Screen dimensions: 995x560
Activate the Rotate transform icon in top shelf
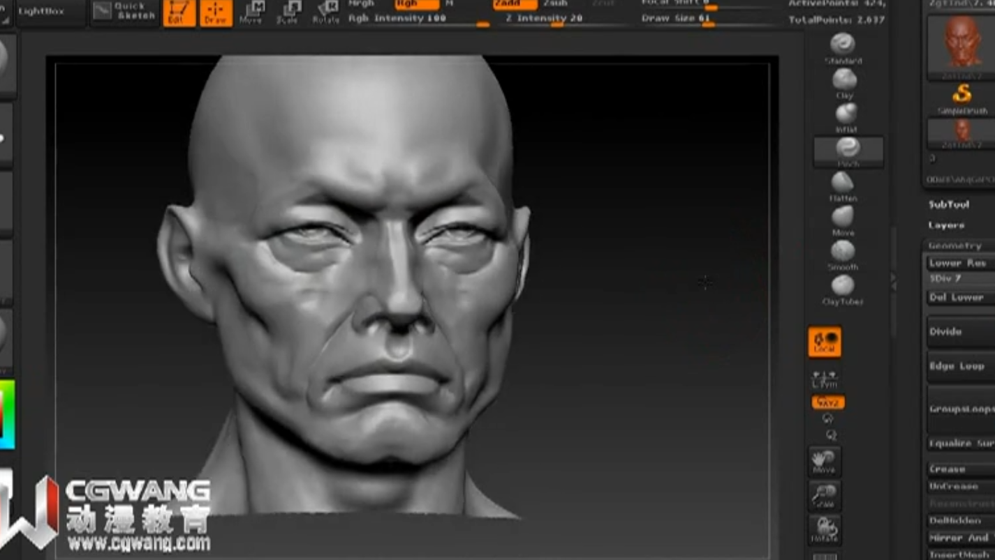325,13
